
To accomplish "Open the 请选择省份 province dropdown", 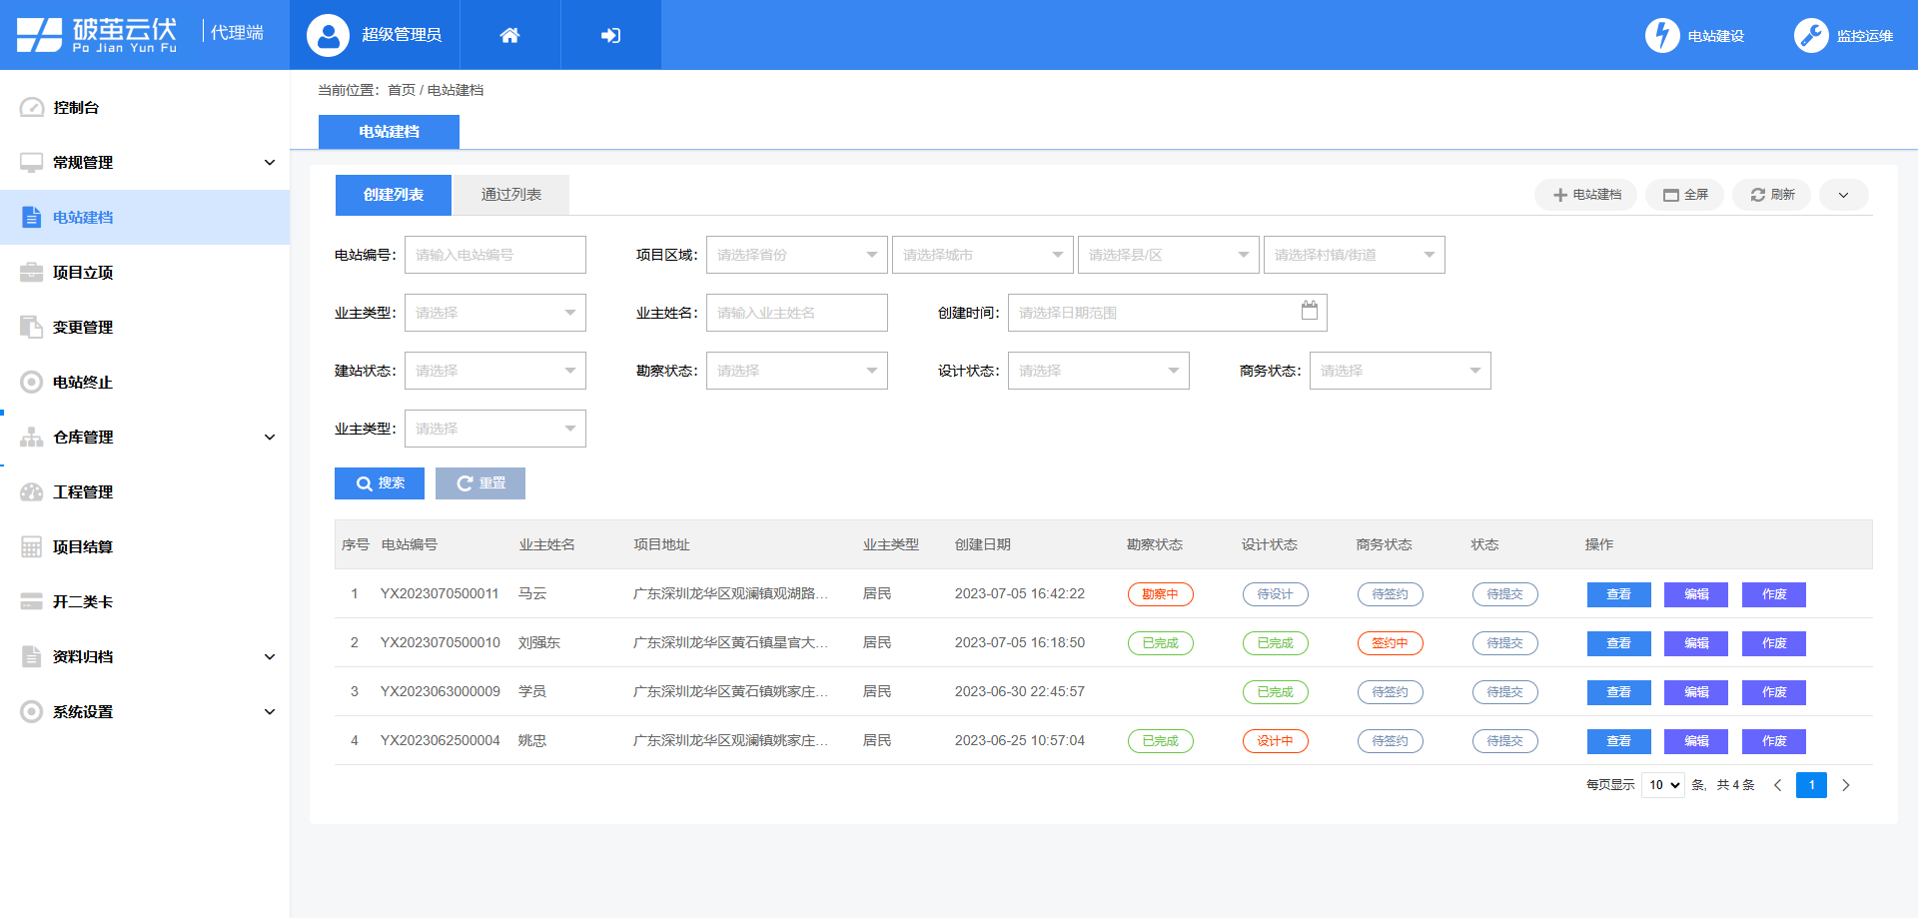I will click(x=796, y=255).
